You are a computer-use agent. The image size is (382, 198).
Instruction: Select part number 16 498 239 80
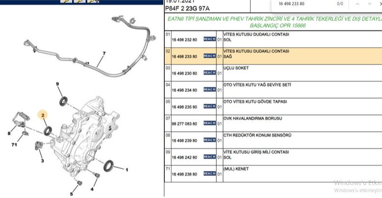pyautogui.click(x=184, y=141)
